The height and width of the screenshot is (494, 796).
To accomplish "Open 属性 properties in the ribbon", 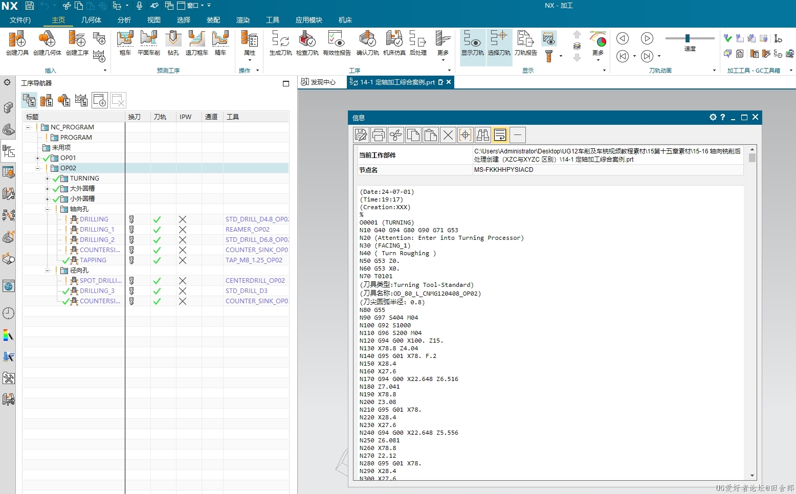I will point(250,45).
